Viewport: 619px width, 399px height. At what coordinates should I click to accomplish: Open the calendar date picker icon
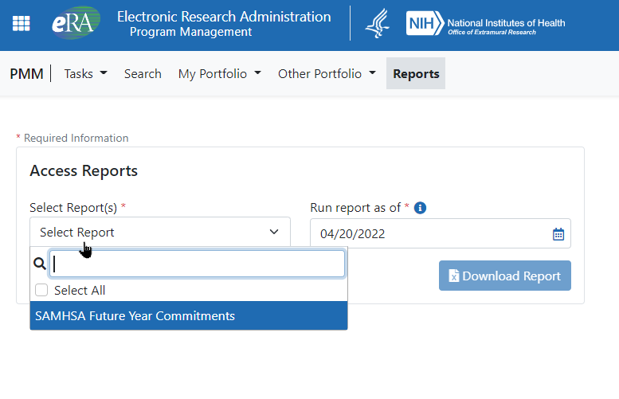click(x=558, y=234)
